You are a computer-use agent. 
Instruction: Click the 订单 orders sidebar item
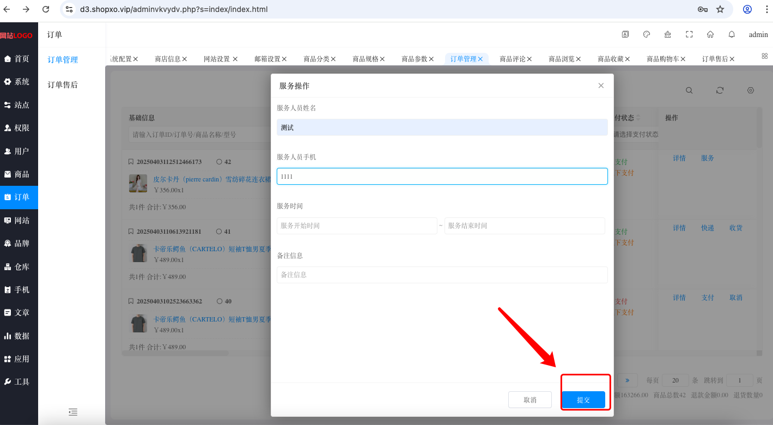click(x=19, y=197)
